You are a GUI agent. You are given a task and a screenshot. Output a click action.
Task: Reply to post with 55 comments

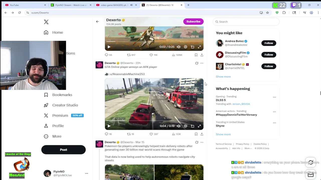pos(108,55)
